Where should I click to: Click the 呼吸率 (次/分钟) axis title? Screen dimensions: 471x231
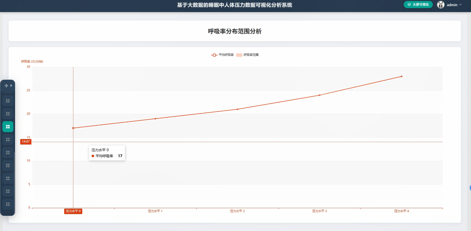click(32, 61)
